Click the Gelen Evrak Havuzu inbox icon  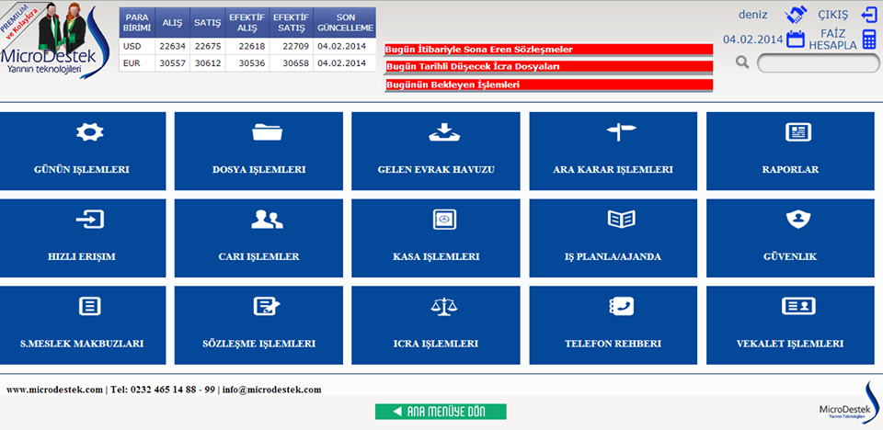[x=444, y=132]
